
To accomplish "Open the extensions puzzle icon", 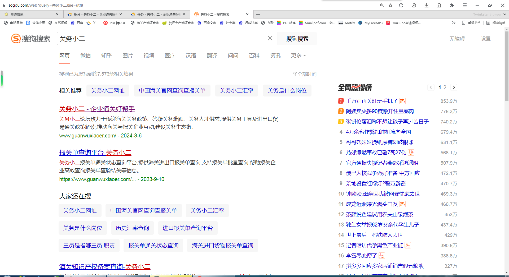I will [x=452, y=5].
